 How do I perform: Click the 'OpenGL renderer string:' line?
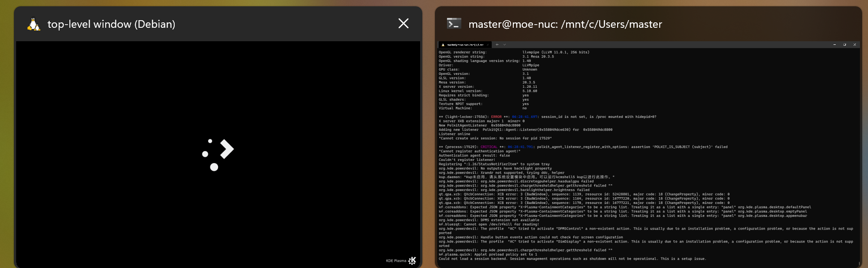(x=463, y=52)
